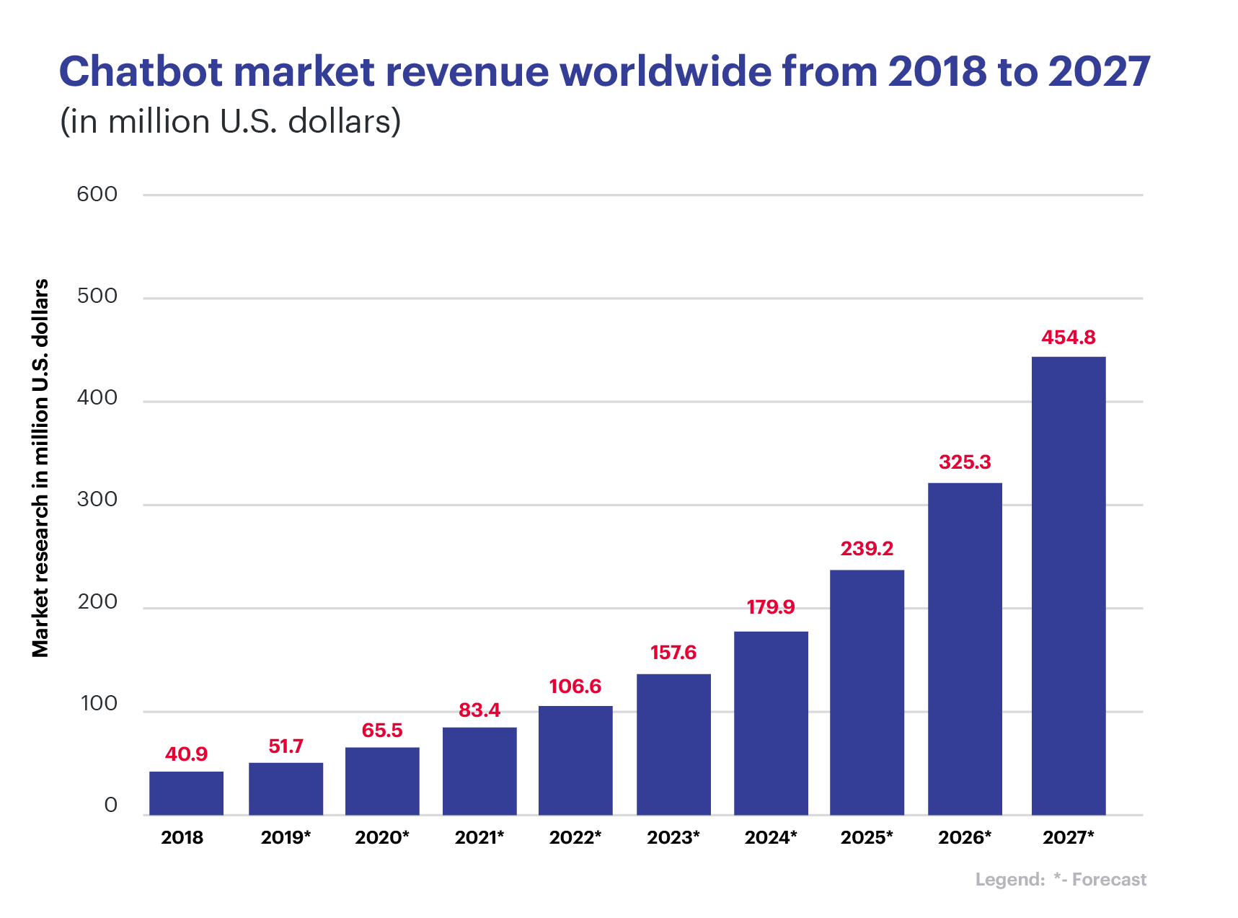This screenshot has width=1238, height=918.
Task: Select the 2025* bar
Action: (867, 693)
